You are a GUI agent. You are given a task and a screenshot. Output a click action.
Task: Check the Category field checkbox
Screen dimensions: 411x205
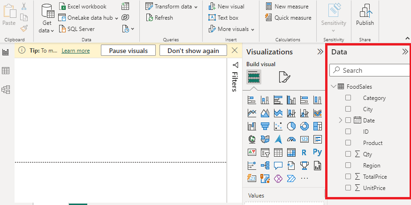click(348, 98)
